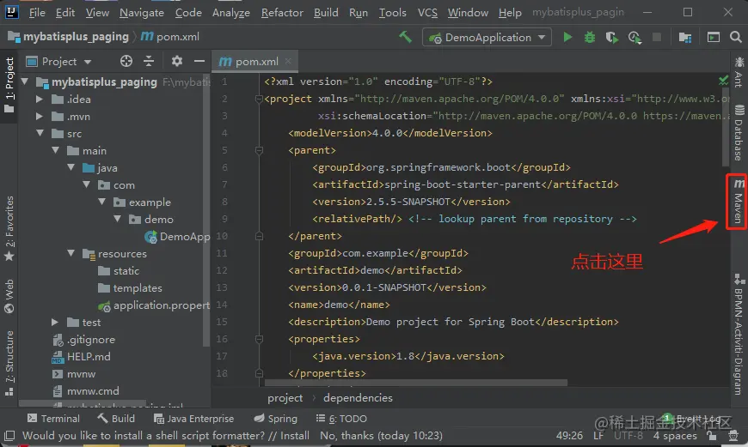Viewport: 748px width, 447px height.
Task: Click the Run Anything window icon
Action: click(713, 37)
